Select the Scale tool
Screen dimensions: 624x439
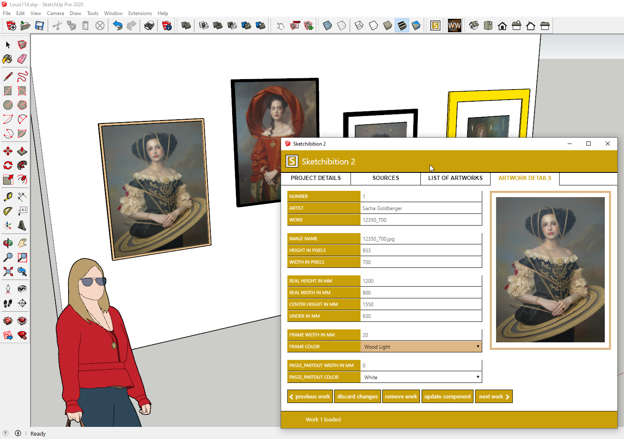8,180
